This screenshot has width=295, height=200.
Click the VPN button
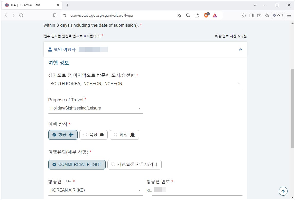pos(278,15)
